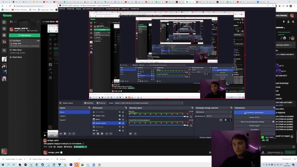Image resolution: width=297 pixels, height=167 pixels.
Task: Select the third scene in Scenes list
Action: coord(74,120)
